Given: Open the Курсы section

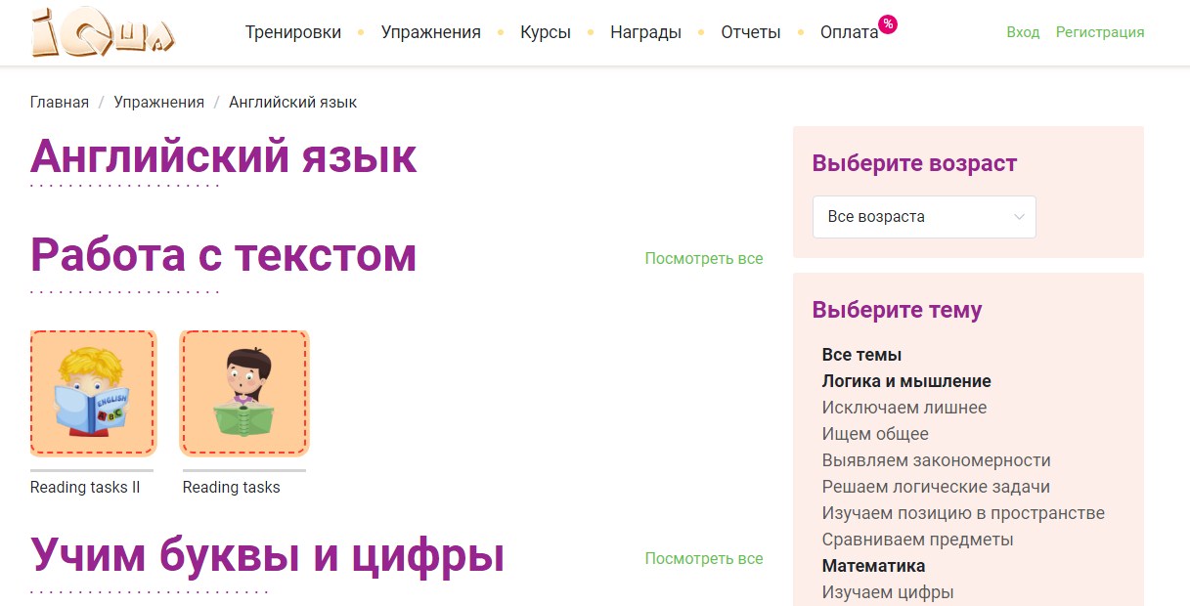Looking at the screenshot, I should click(546, 32).
